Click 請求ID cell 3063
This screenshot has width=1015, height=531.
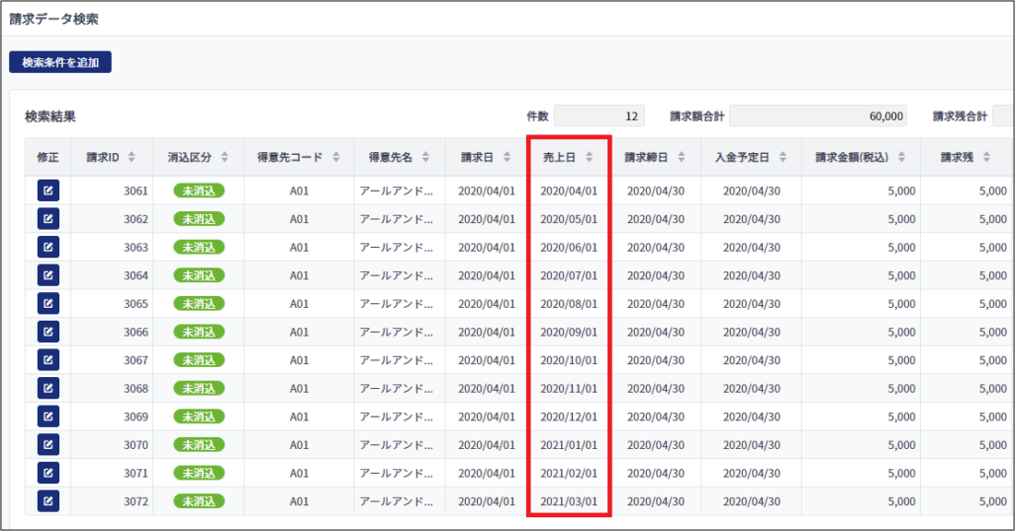coord(136,247)
